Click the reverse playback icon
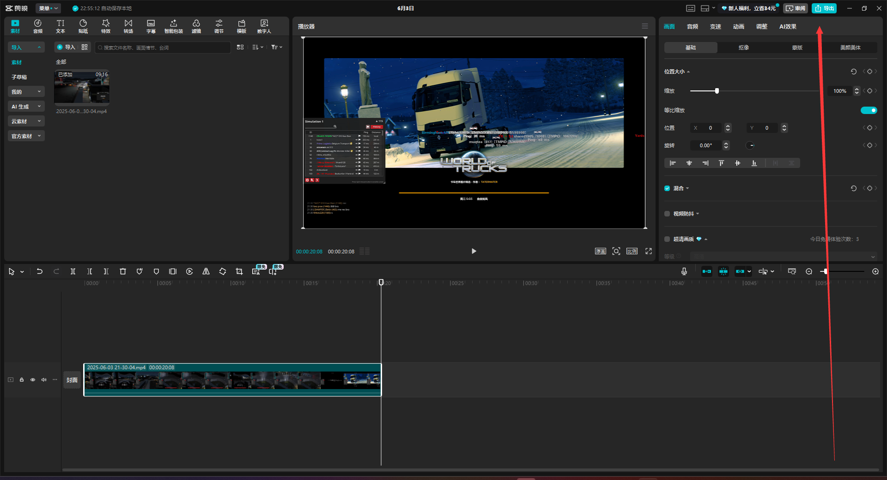The height and width of the screenshot is (480, 887). (x=189, y=271)
